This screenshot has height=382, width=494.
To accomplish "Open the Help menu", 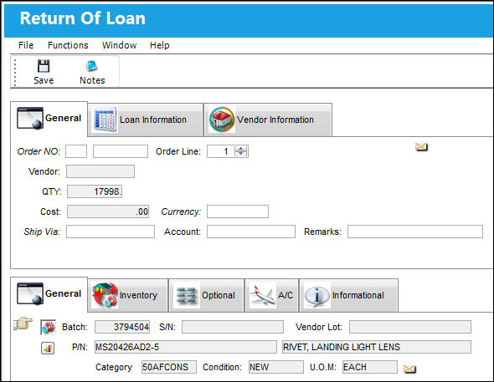I will pos(159,45).
